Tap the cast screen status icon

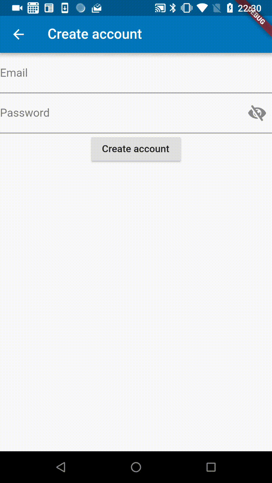click(160, 8)
